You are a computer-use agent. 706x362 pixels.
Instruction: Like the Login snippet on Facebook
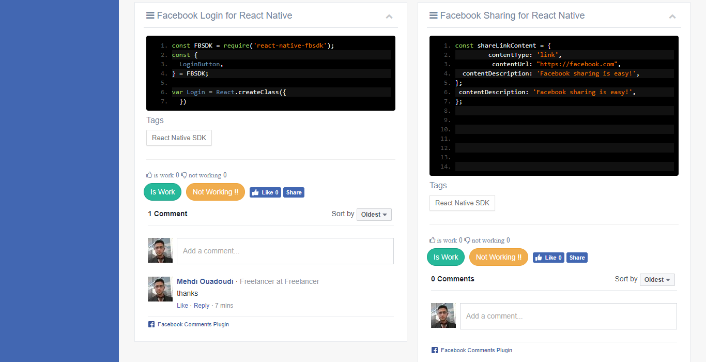(265, 192)
